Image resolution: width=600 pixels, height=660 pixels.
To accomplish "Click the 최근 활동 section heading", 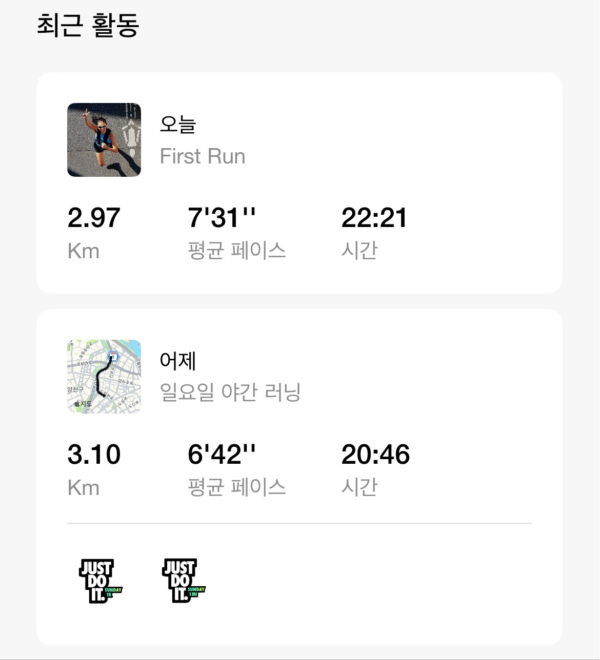I will click(88, 25).
